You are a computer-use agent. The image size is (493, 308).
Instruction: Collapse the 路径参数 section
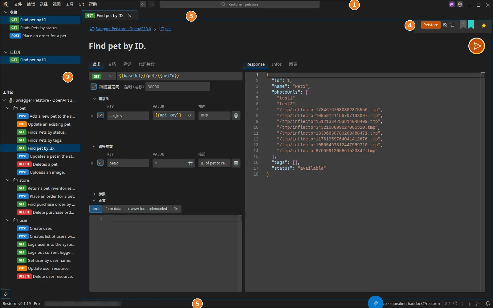click(94, 147)
